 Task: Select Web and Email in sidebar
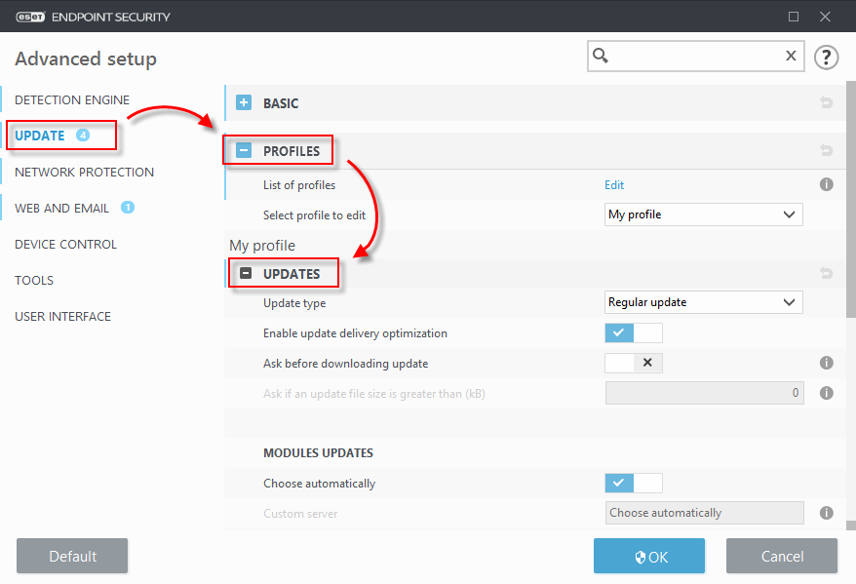coord(62,209)
